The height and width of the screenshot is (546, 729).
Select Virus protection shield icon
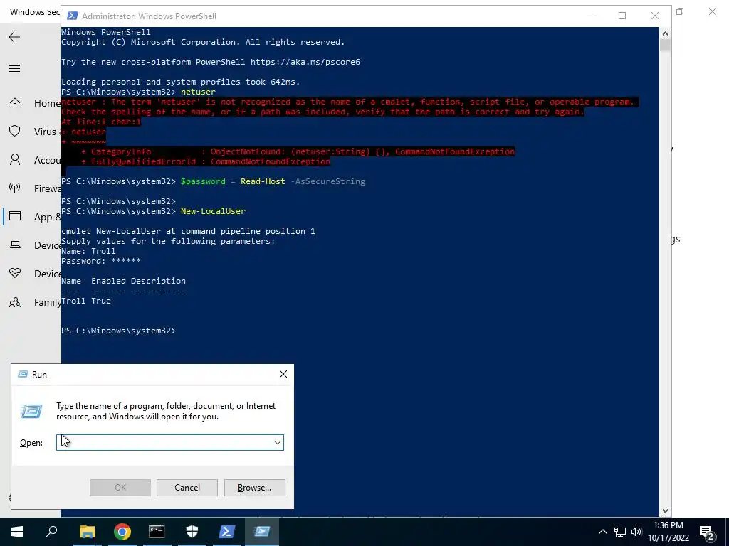(x=15, y=132)
